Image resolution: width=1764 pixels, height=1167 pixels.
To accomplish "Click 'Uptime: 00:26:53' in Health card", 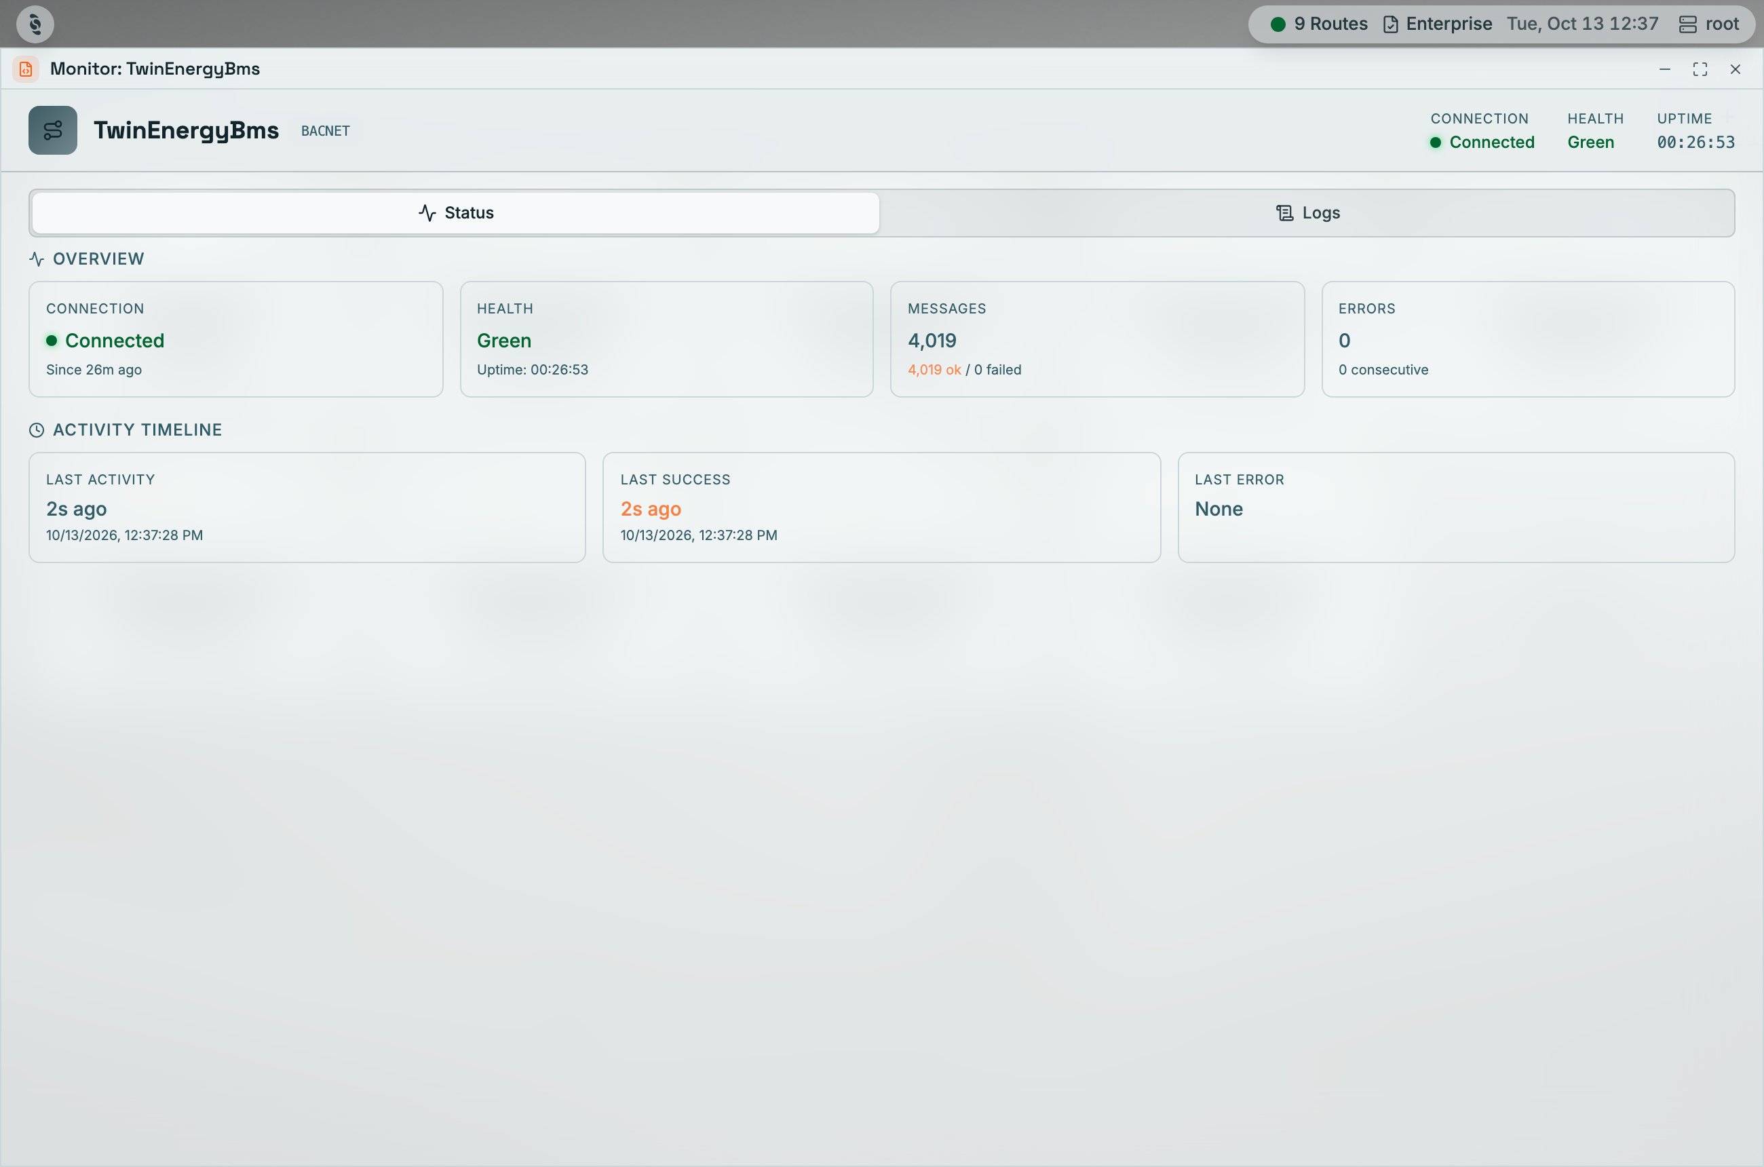I will click(532, 370).
